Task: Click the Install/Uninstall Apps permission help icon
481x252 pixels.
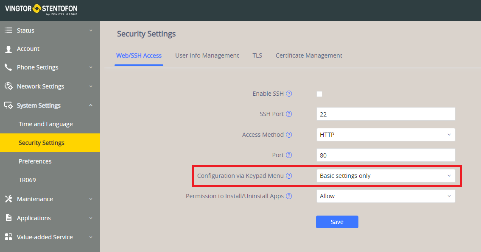Action: point(289,196)
